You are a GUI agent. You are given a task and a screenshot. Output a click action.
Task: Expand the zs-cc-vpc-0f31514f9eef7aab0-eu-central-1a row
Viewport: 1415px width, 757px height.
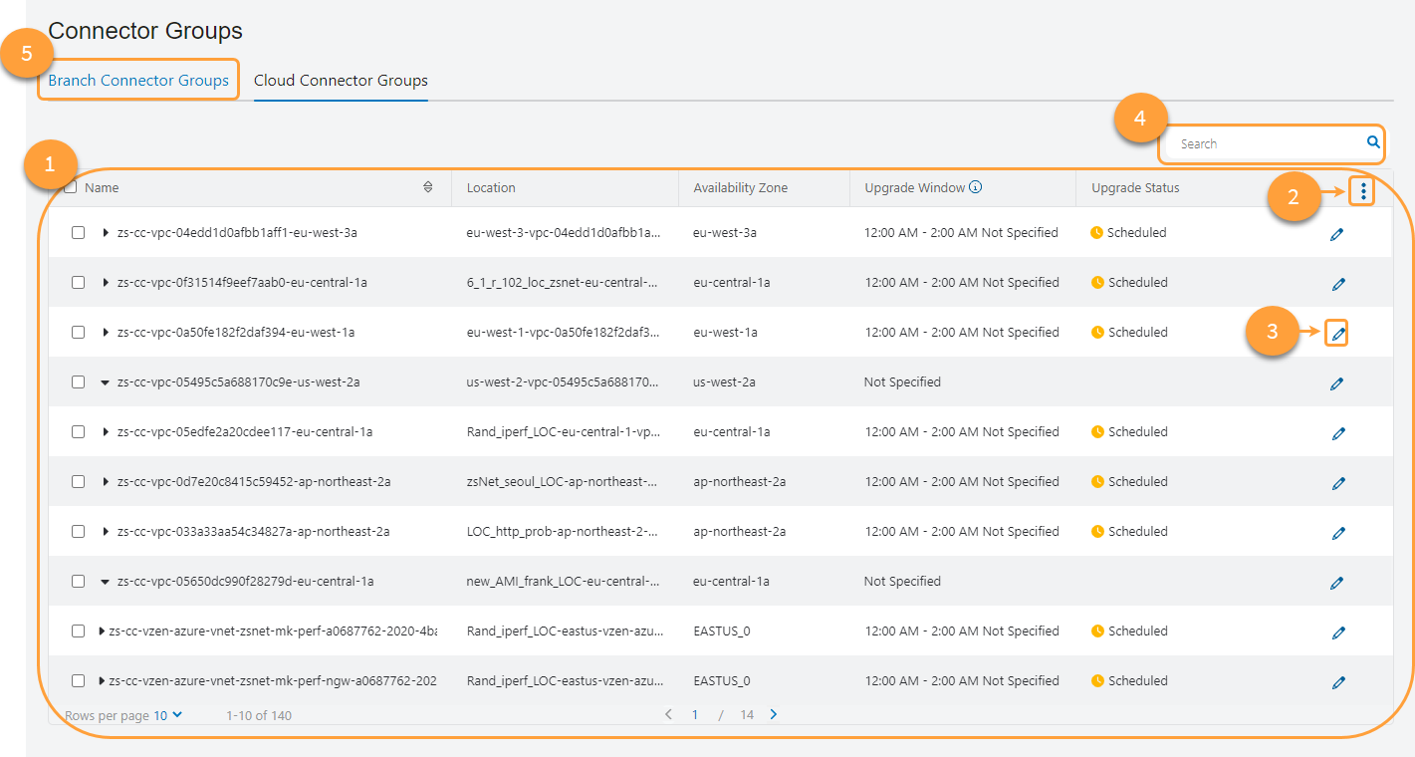(x=106, y=282)
